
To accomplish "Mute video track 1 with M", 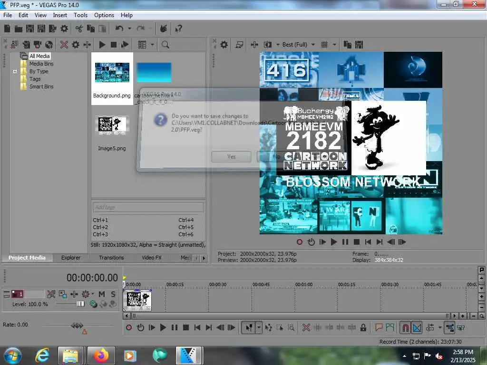I will tap(102, 294).
